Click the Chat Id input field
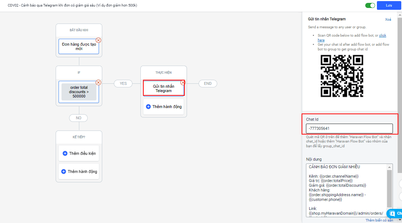 click(x=349, y=128)
